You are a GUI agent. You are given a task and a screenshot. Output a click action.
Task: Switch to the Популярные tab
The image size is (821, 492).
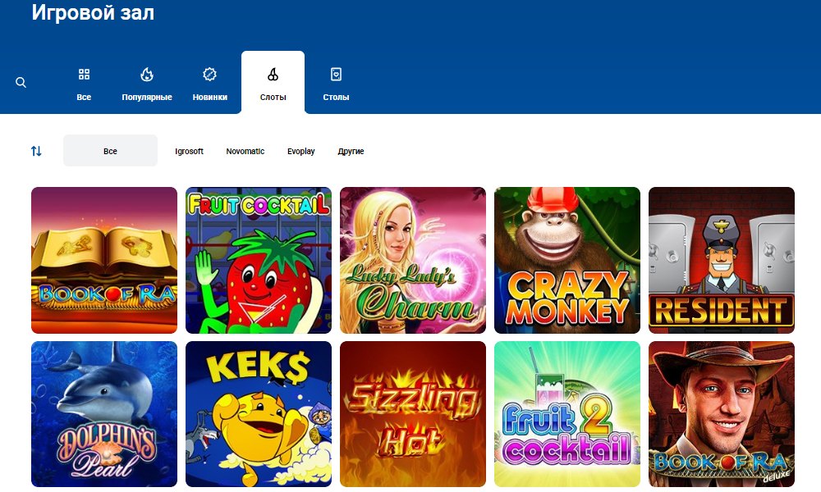[x=147, y=84]
